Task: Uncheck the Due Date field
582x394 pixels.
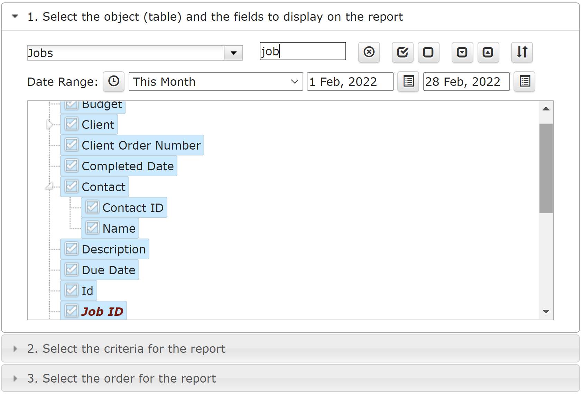Action: point(72,270)
